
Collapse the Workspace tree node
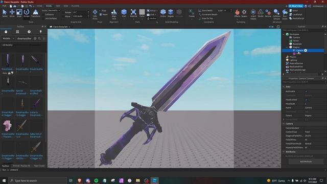[x=284, y=34]
